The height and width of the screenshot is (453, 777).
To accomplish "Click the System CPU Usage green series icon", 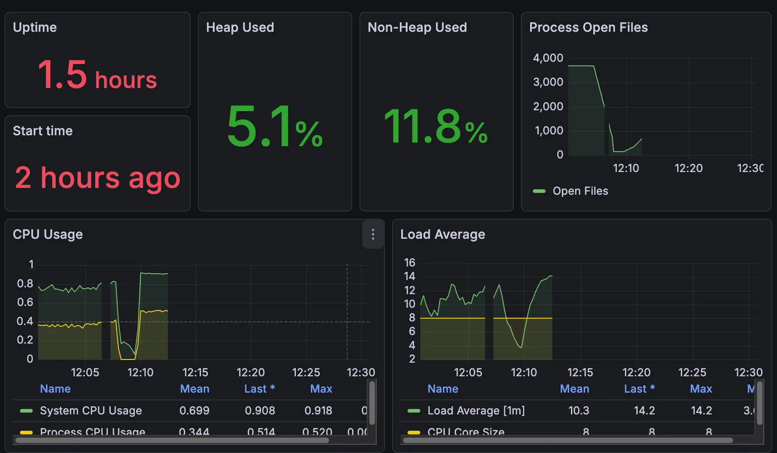I will pyautogui.click(x=26, y=411).
